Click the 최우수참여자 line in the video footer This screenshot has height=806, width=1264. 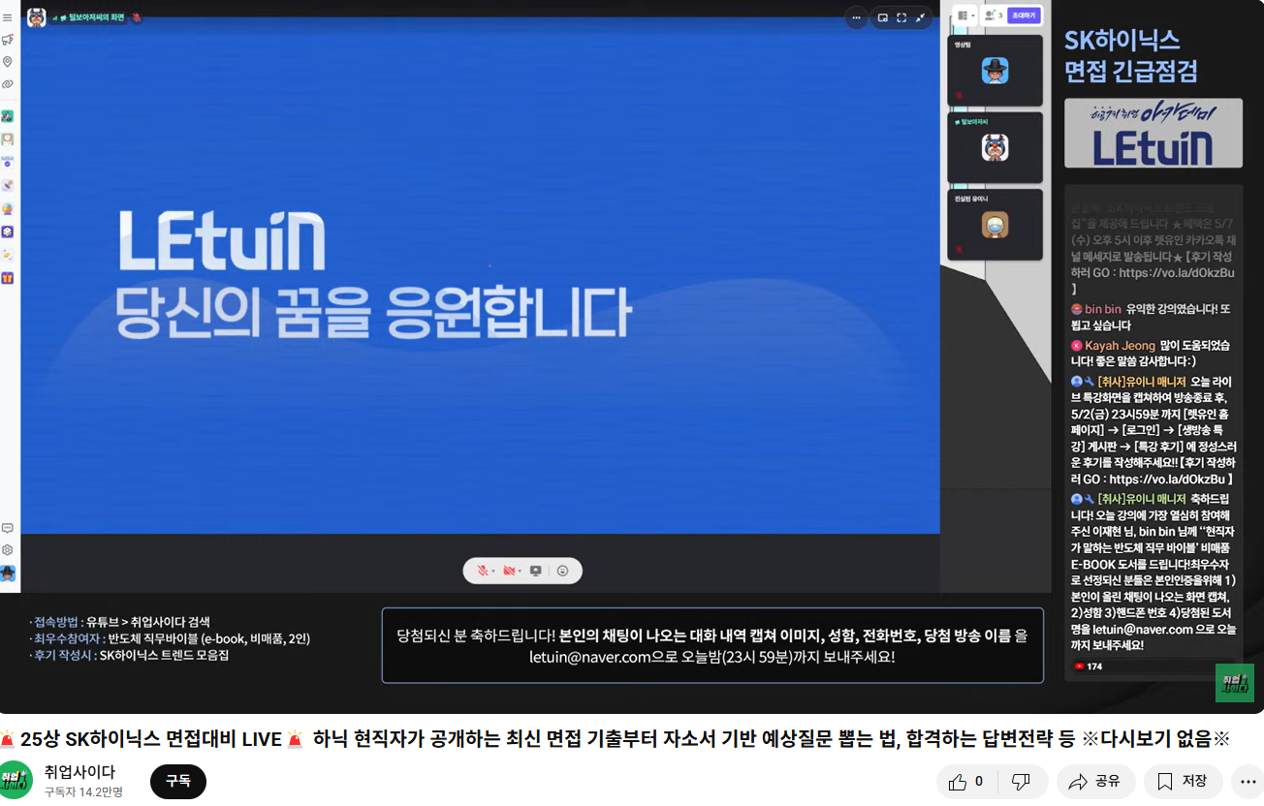coord(170,638)
